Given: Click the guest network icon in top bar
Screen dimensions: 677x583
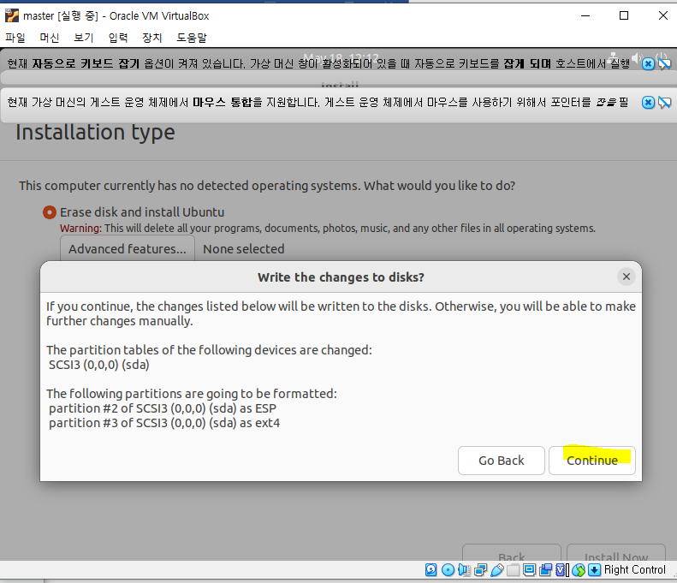Looking at the screenshot, I should pos(614,57).
